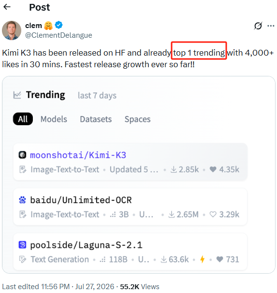This screenshot has height=293, width=277.
Task: Click the lightning bolt icon on Laguna-S-2.1
Action: (202, 259)
